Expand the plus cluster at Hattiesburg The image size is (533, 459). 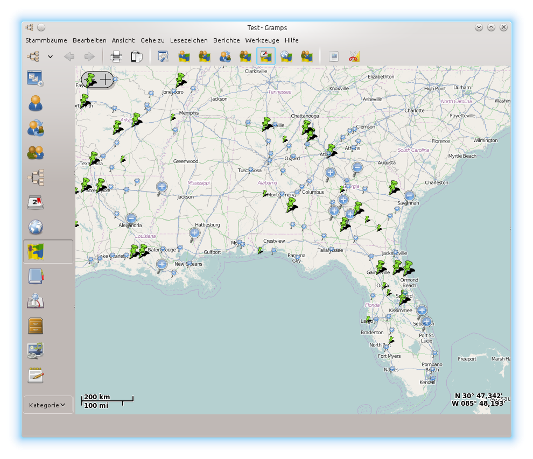195,234
